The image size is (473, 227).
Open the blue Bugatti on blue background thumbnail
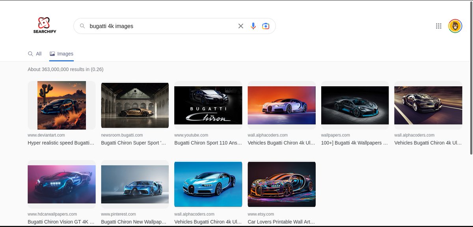click(208, 184)
